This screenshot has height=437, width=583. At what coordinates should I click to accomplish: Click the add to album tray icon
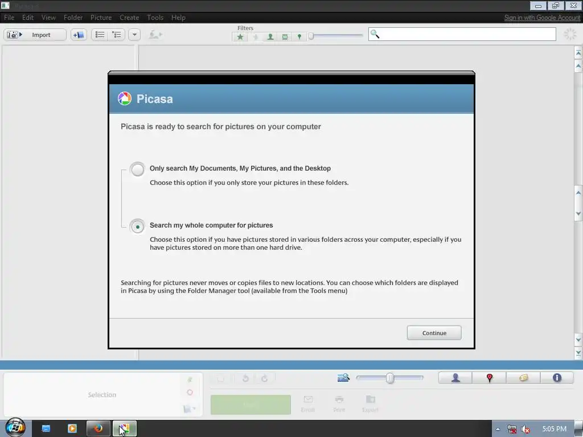pyautogui.click(x=188, y=409)
